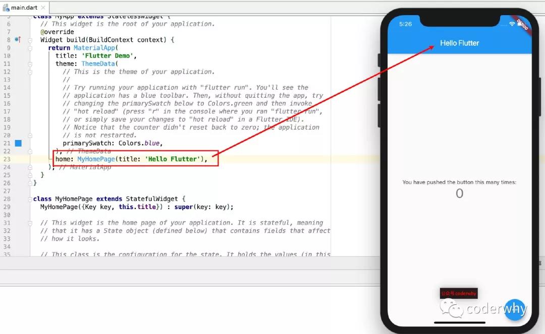The image size is (545, 334).
Task: Click the @override annotation on line 7
Action: point(57,32)
